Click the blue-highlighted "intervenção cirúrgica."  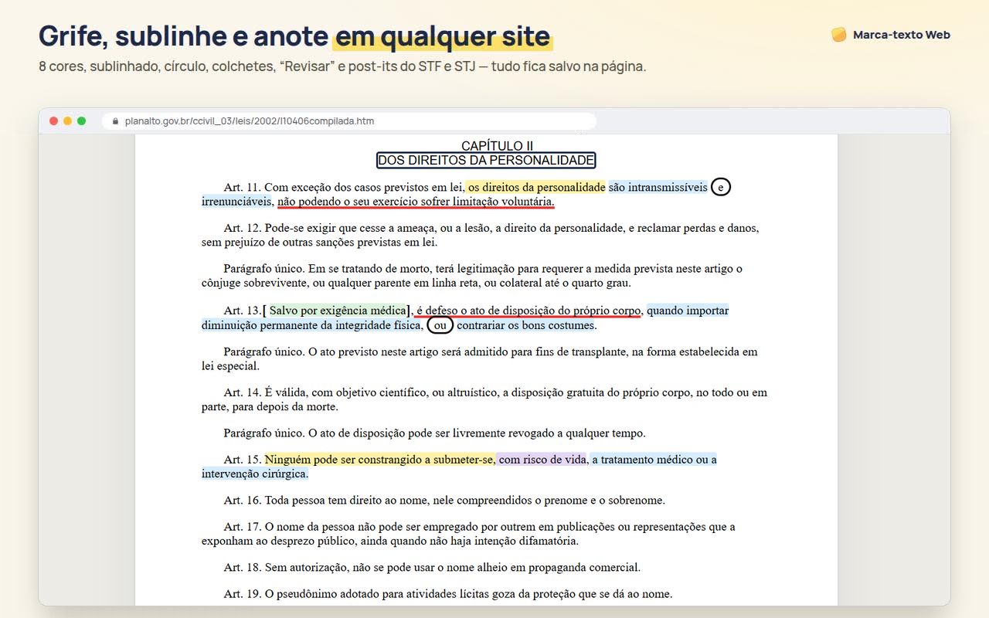pyautogui.click(x=255, y=474)
